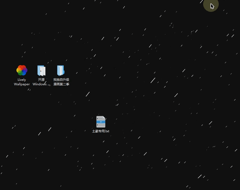Image resolution: width=240 pixels, height=190 pixels.
Task: Click the red petal of the Lively logo
Action: (22, 67)
